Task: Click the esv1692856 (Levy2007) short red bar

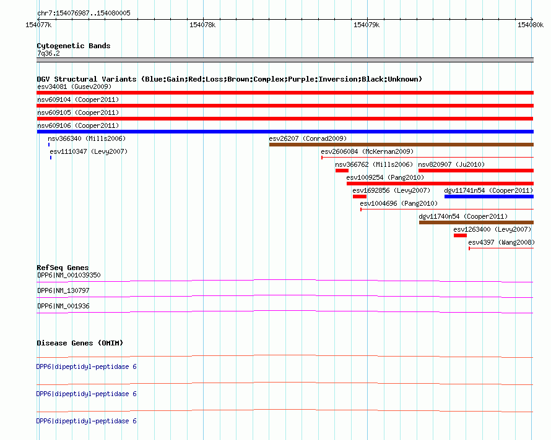Action: click(x=360, y=197)
